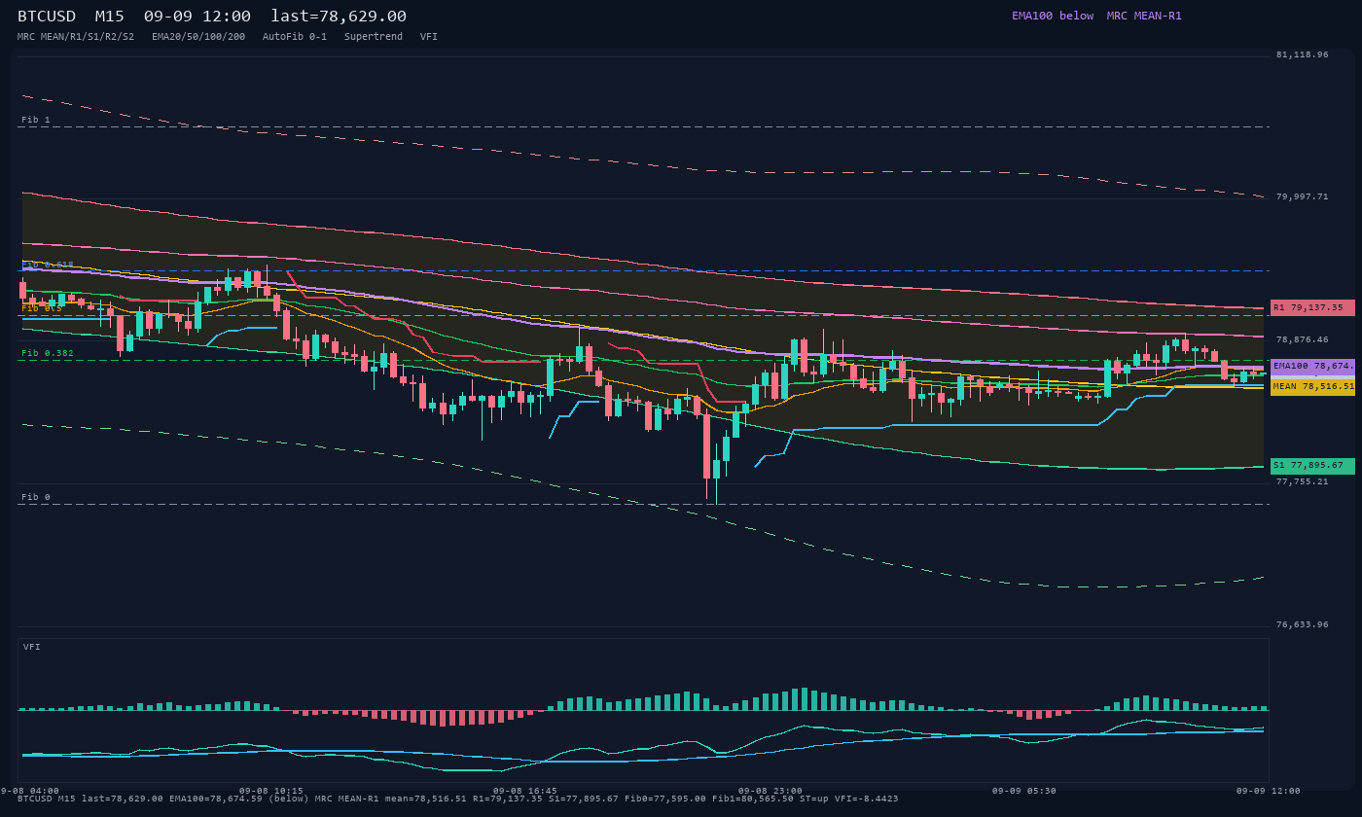Click the 76,633.96 price axis label
Screen dimensions: 1362x817
[1302, 624]
